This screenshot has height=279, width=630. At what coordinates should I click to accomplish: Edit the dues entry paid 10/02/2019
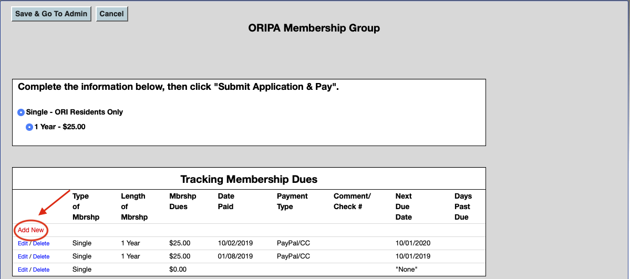[23, 243]
